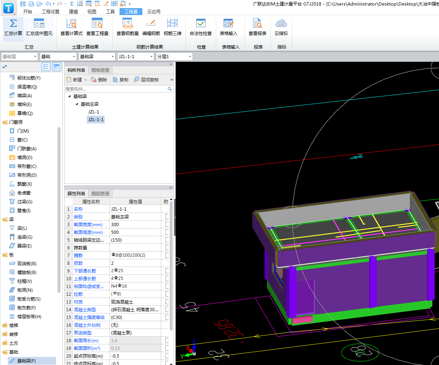This screenshot has width=439, height=365.
Task: Collapse the 基础主梁 tree node
Action: 77,104
